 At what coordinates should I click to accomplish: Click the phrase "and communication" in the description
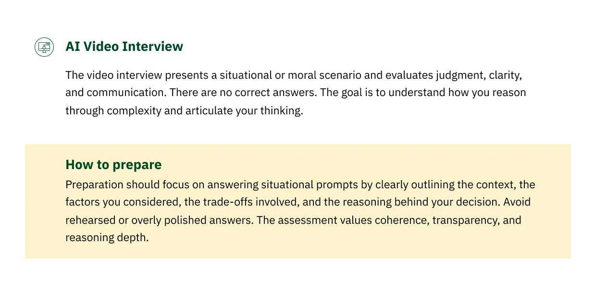[x=115, y=92]
